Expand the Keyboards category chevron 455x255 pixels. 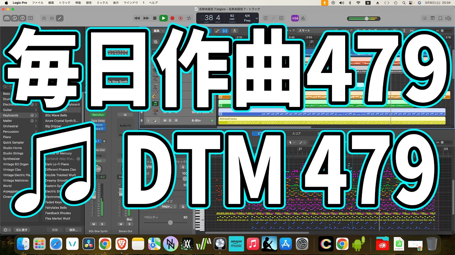(36, 115)
